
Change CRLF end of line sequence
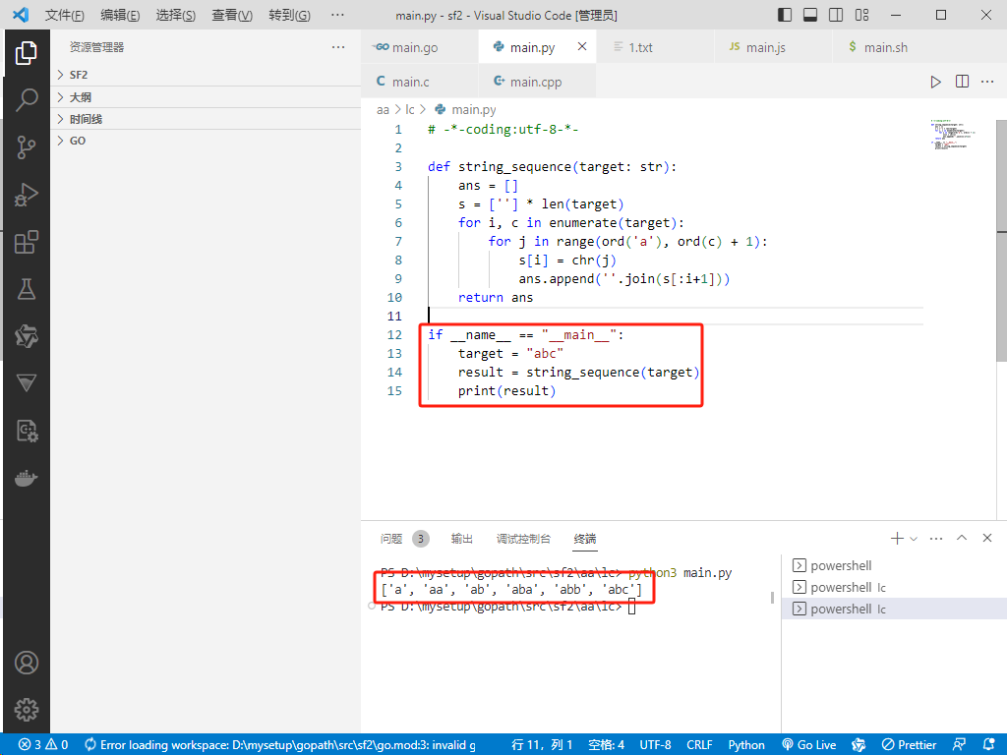(699, 745)
